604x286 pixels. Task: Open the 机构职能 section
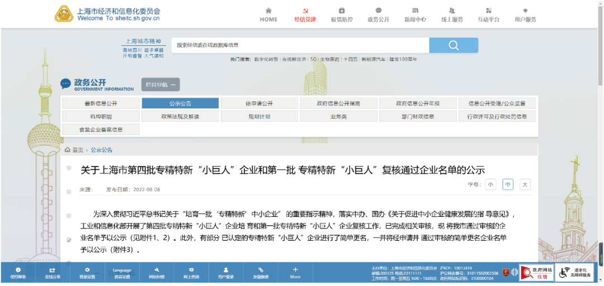[101, 117]
